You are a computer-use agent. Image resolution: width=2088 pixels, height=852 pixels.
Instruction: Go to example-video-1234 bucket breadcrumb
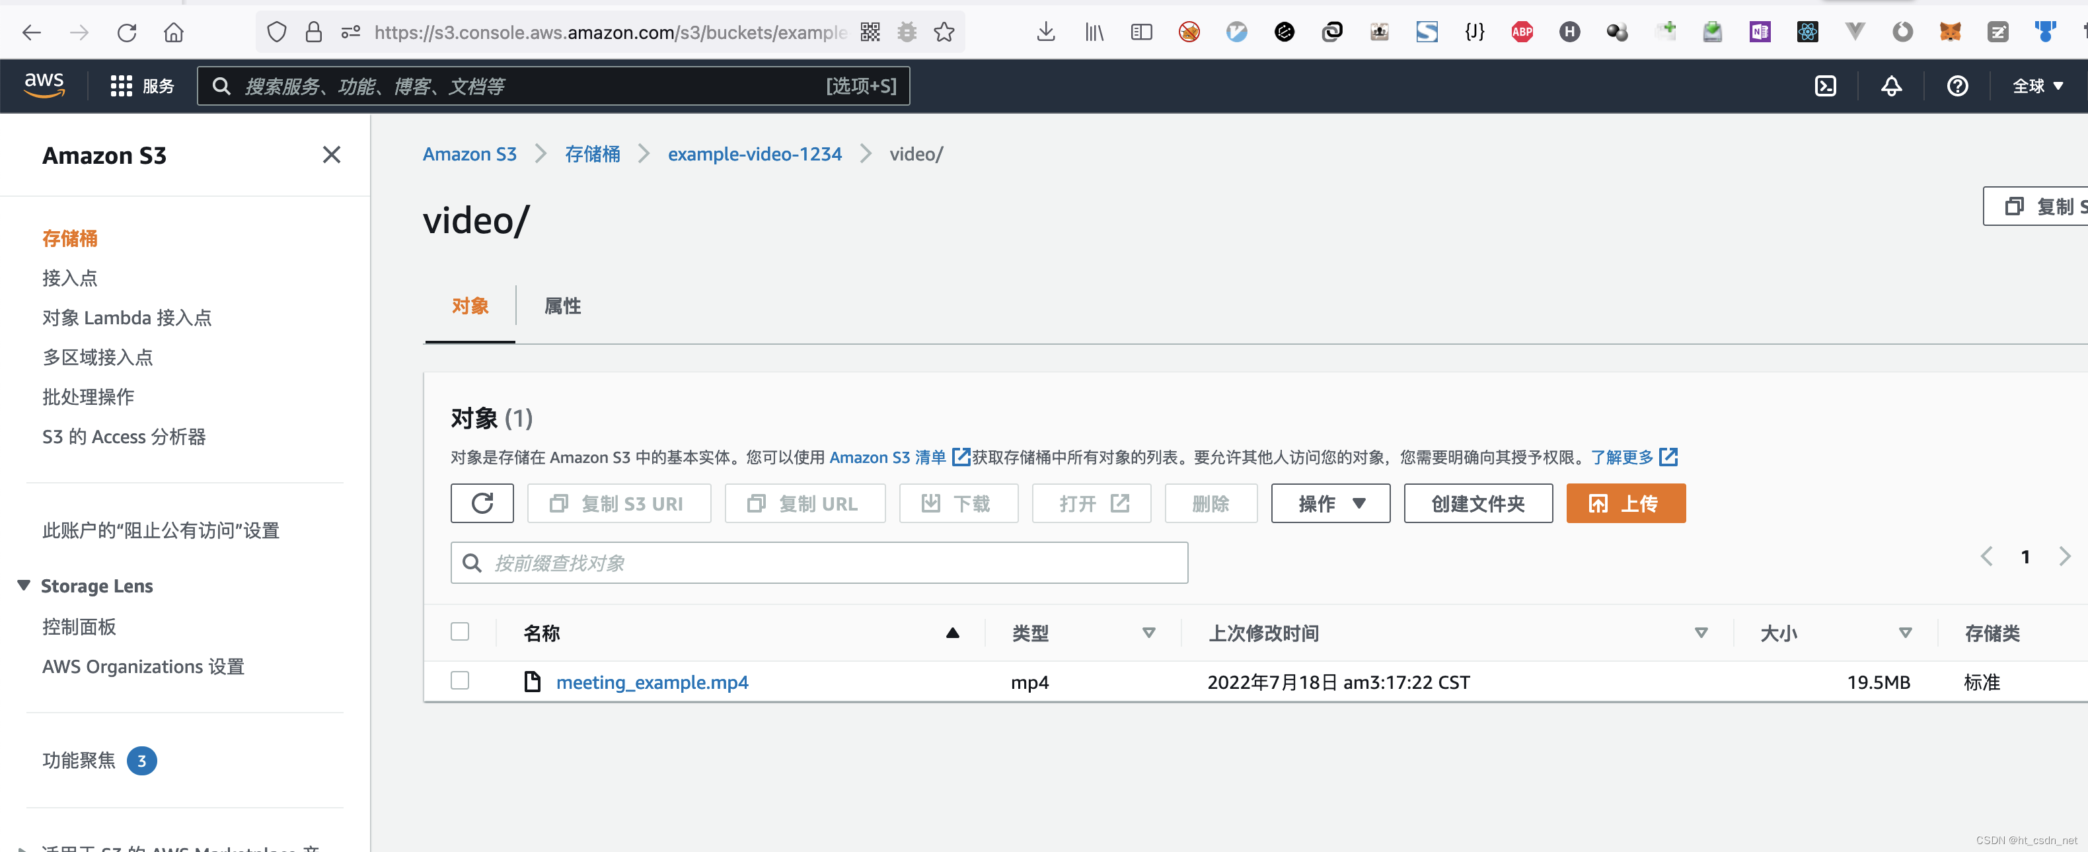(x=755, y=154)
